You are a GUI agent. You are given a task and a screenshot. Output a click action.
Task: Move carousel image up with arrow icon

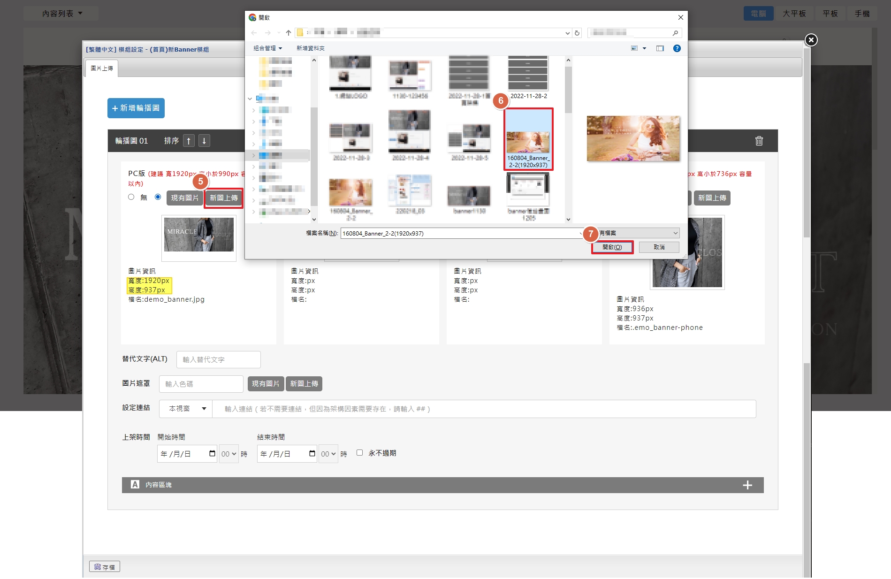pos(189,141)
